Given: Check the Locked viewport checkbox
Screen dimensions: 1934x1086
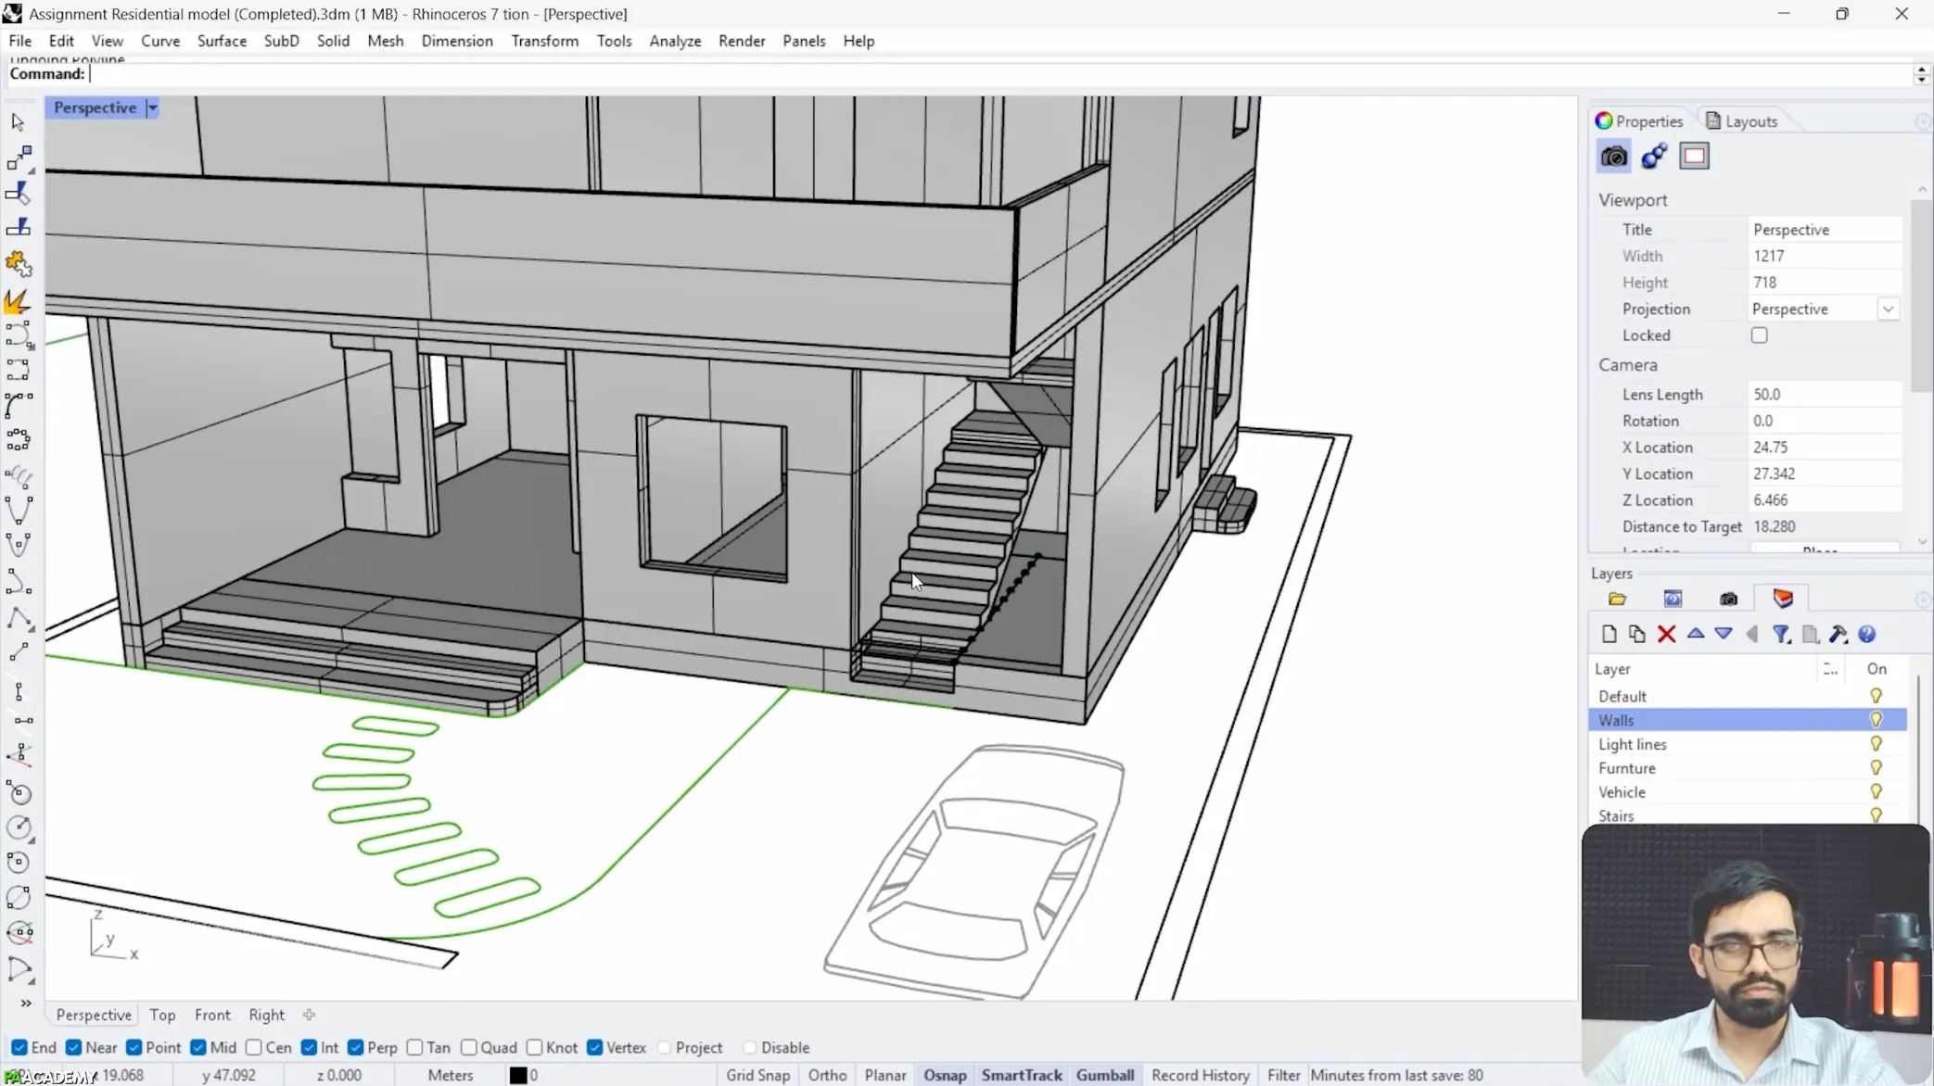Looking at the screenshot, I should [x=1759, y=335].
